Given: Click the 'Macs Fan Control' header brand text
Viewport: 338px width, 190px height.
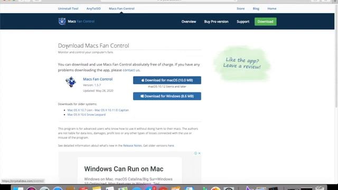Looking at the screenshot, I should pyautogui.click(x=81, y=21).
